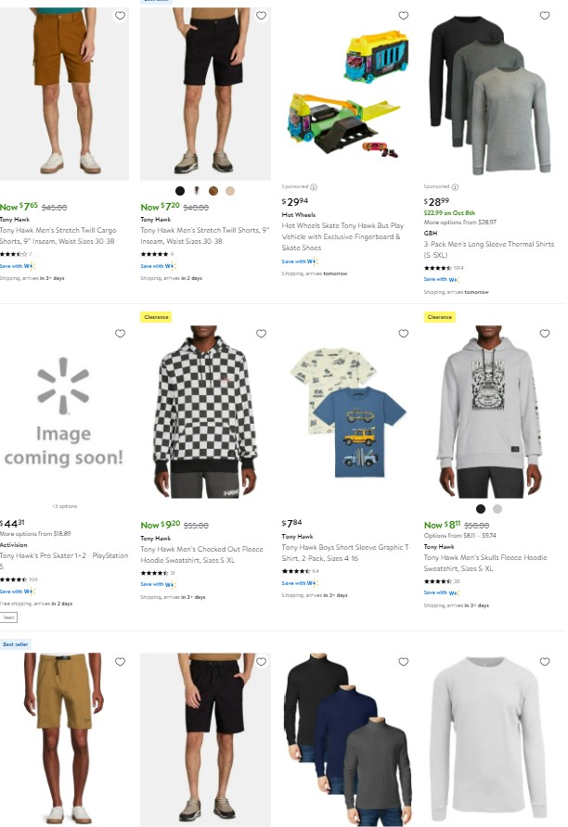Favorite the Checked Out Fleece Hoodie
This screenshot has width=568, height=827.
tap(262, 334)
